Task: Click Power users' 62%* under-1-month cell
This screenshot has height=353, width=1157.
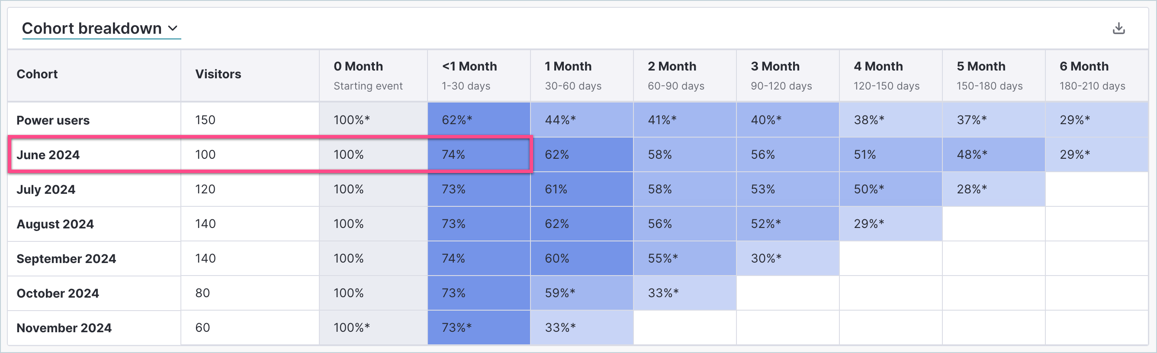Action: (457, 120)
